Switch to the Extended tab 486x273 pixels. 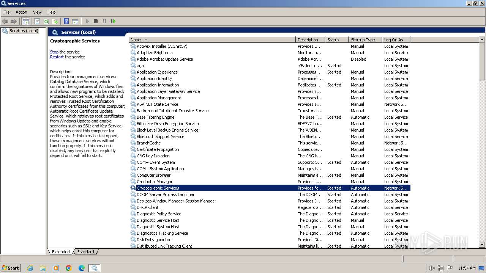click(x=61, y=252)
